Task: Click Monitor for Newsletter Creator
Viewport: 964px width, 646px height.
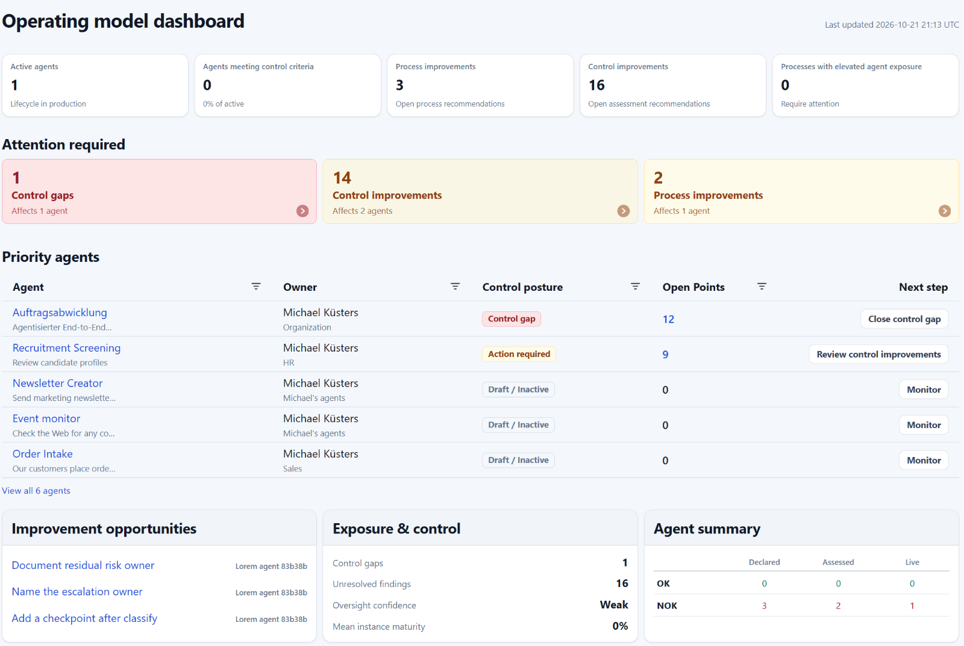Action: click(924, 390)
